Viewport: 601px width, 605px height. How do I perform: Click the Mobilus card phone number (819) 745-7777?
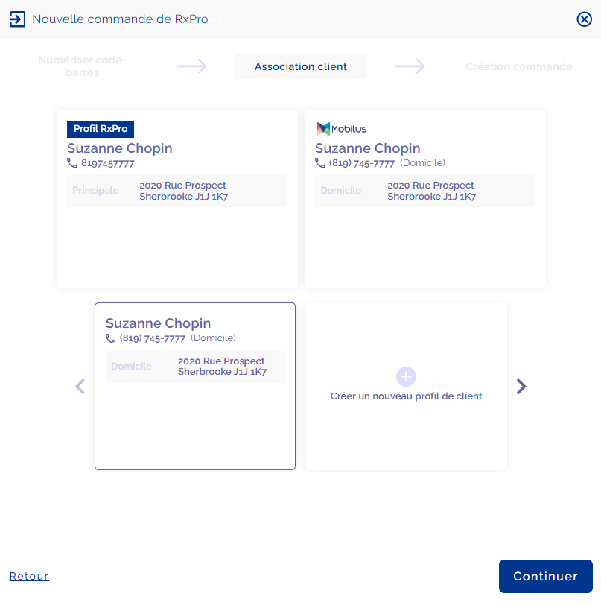point(361,163)
